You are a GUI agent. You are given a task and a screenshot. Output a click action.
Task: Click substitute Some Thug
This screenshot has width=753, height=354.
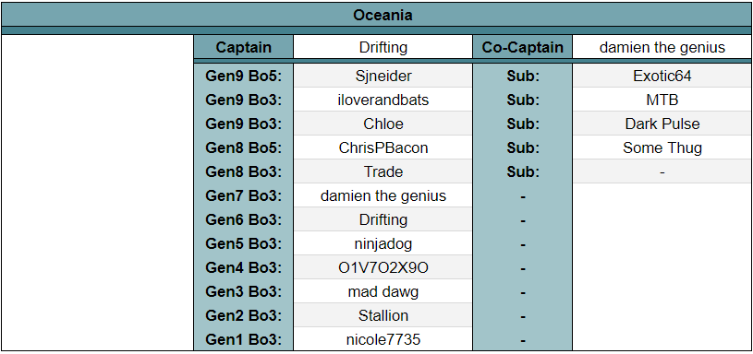[x=662, y=147]
